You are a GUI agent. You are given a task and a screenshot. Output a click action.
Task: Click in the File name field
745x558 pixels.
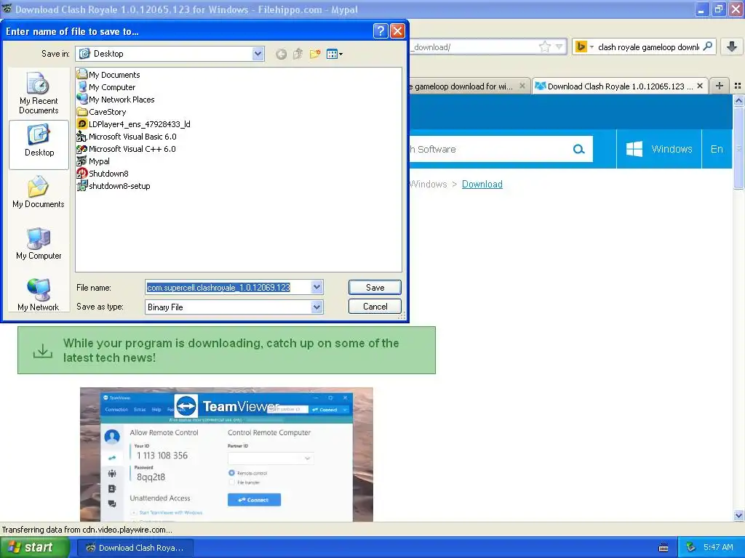pyautogui.click(x=228, y=287)
